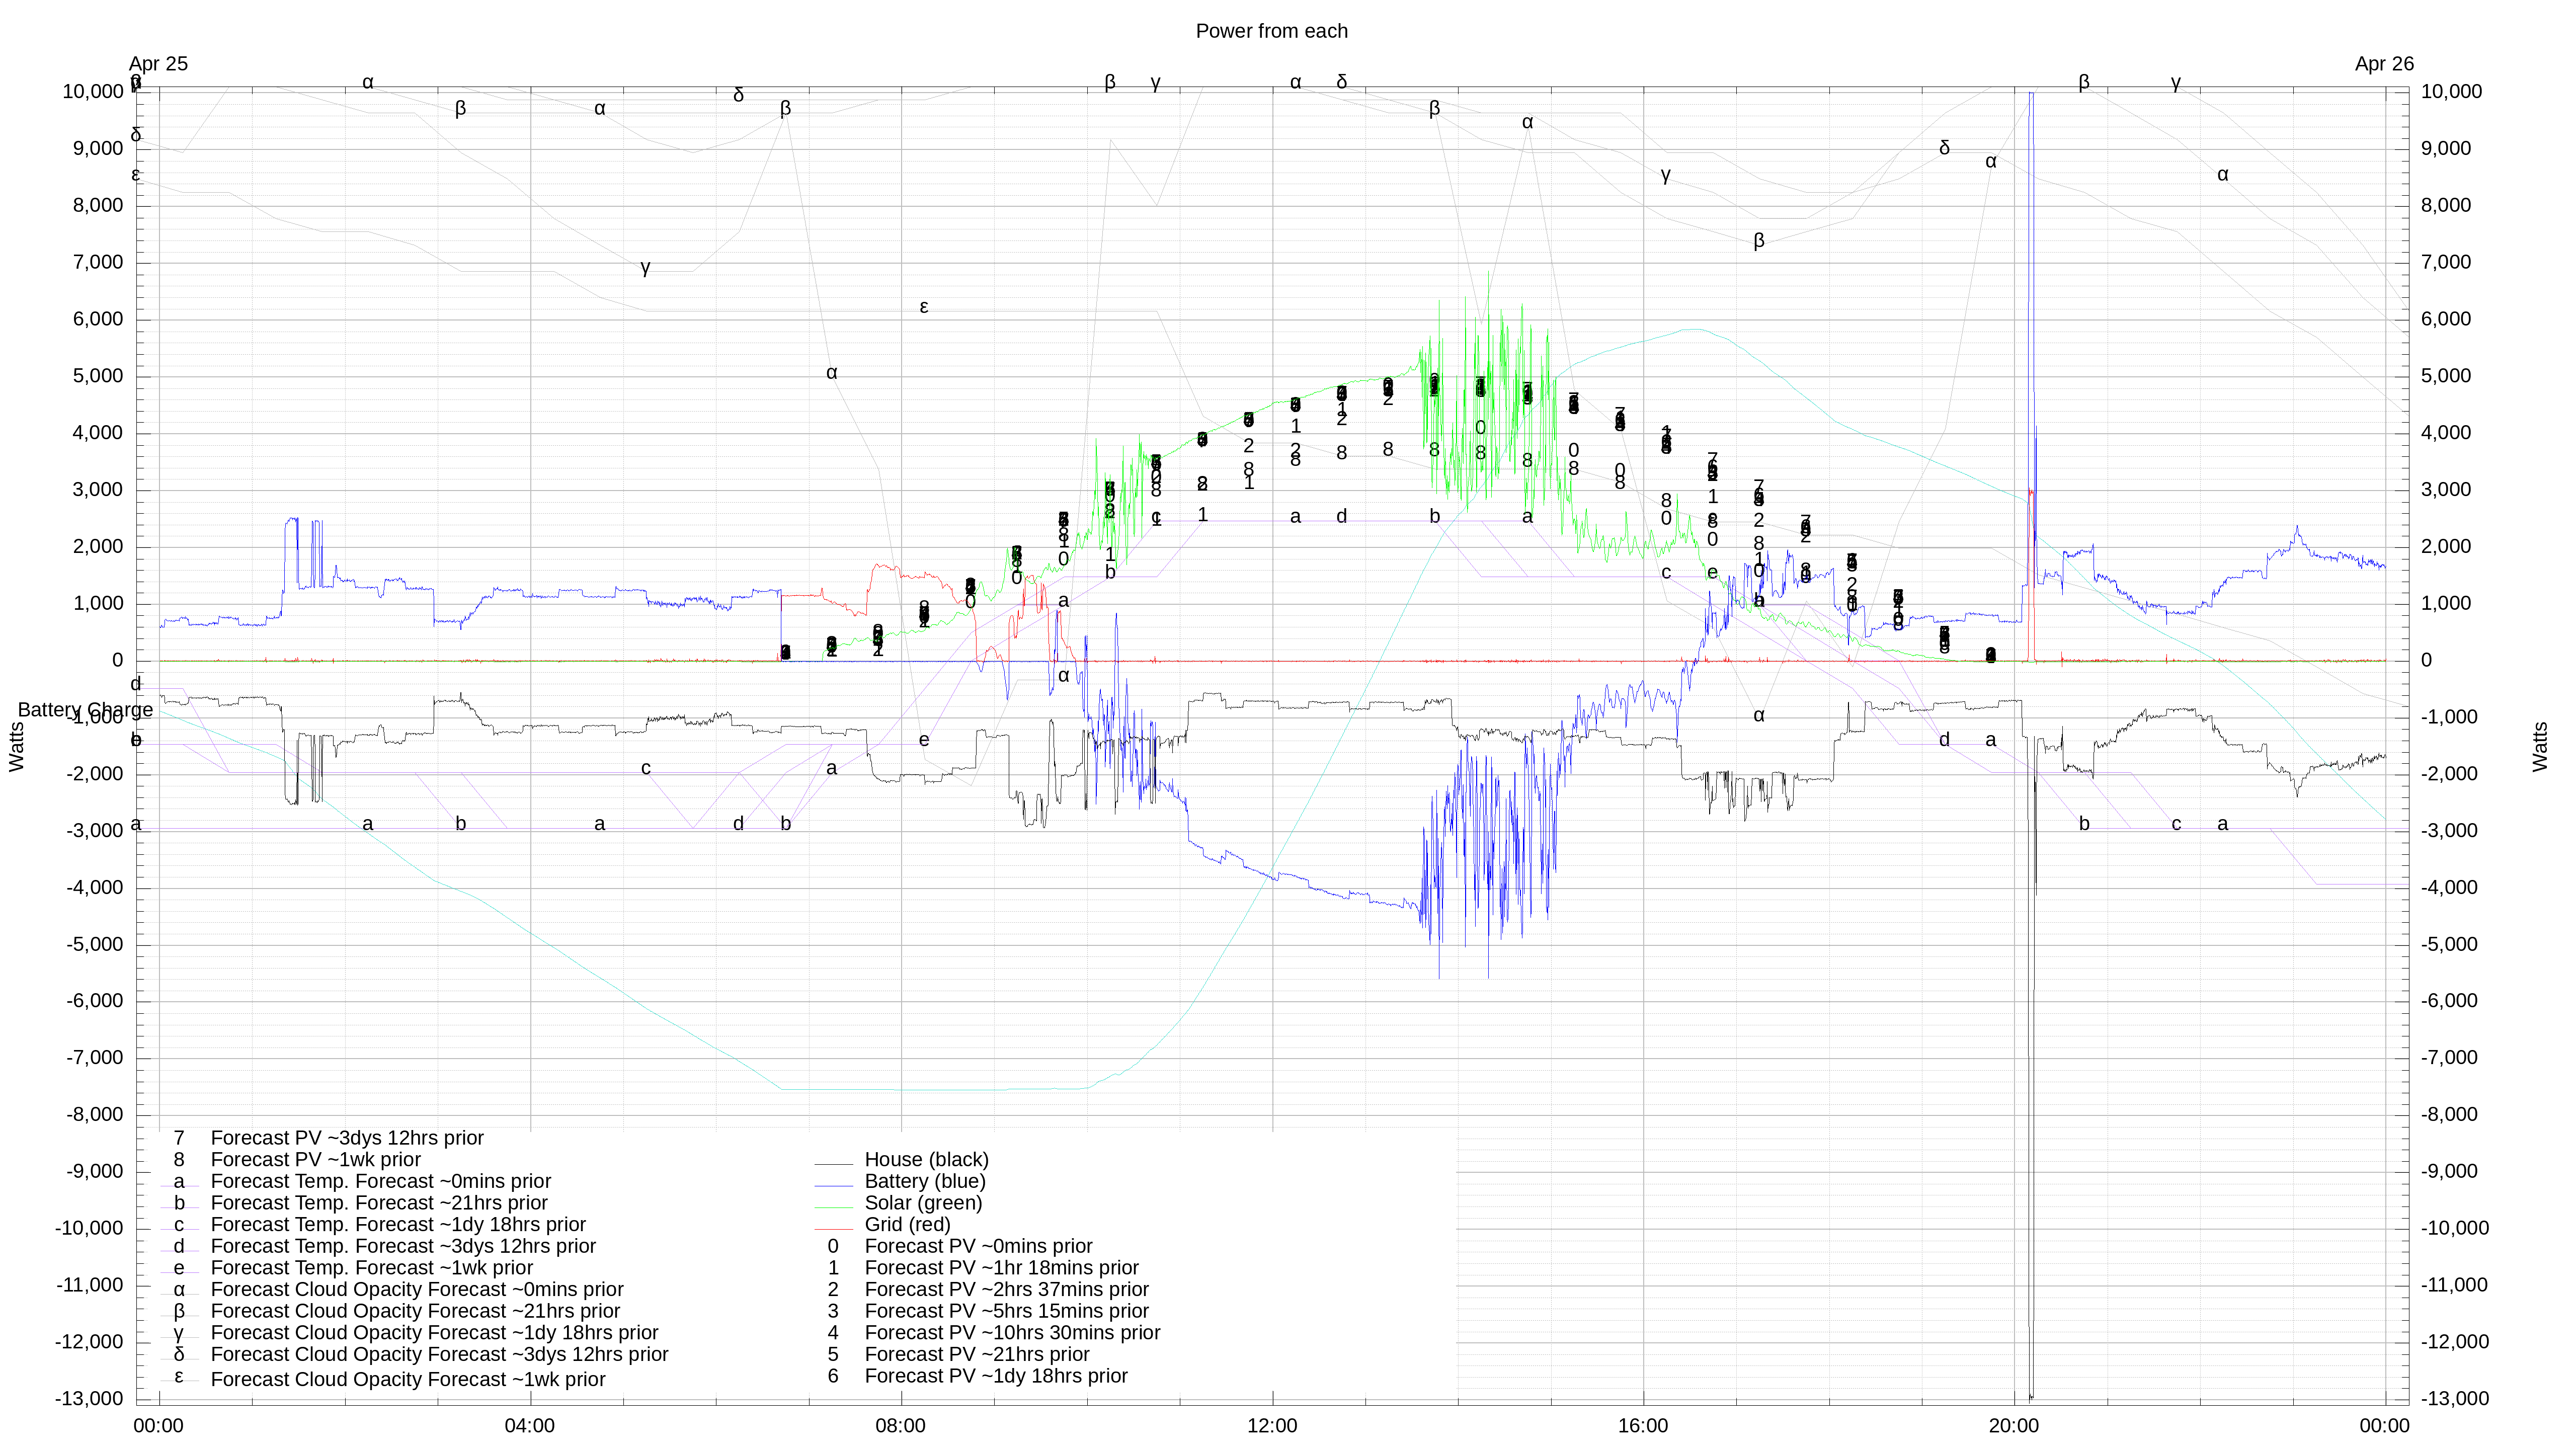Click the left axis '-13,000' tick label

89,1399
